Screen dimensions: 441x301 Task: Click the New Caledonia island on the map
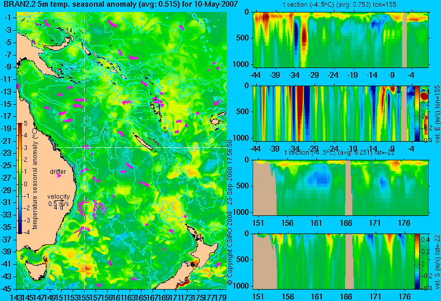tap(143, 140)
